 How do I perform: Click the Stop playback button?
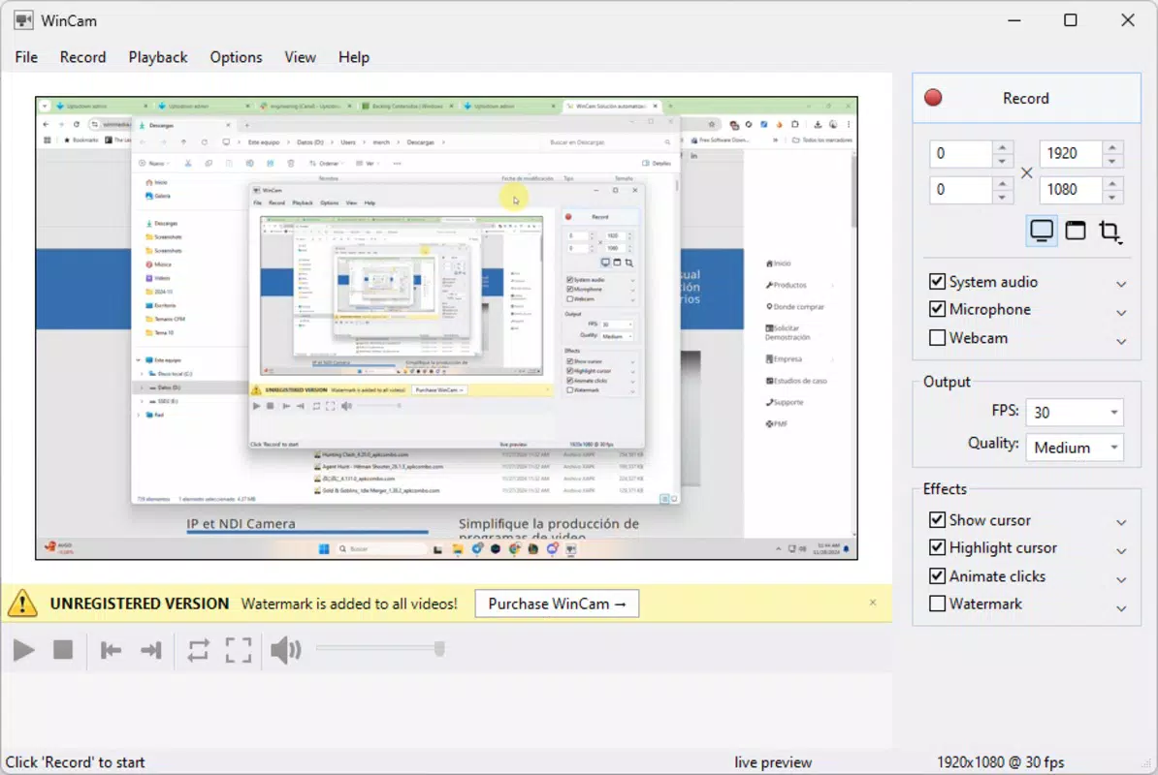[x=63, y=650]
